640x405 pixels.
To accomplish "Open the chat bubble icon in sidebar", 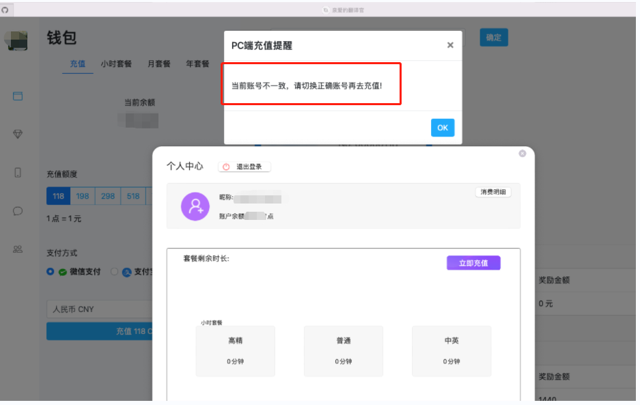I will coord(18,211).
